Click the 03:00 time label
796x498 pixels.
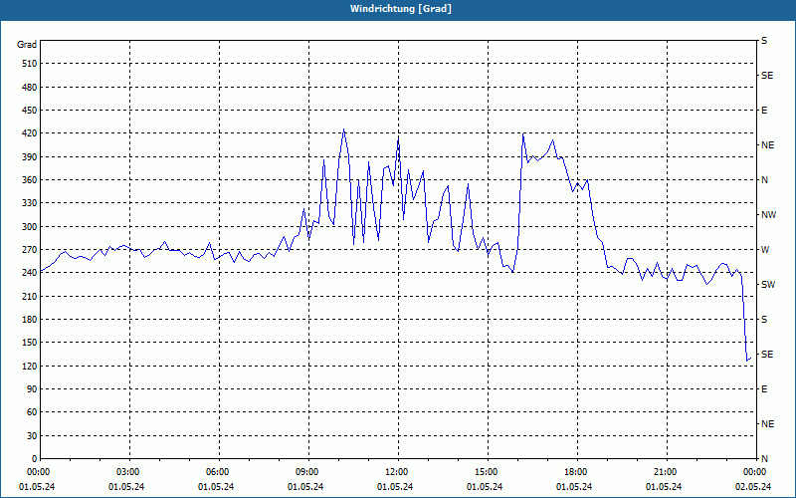coord(127,472)
